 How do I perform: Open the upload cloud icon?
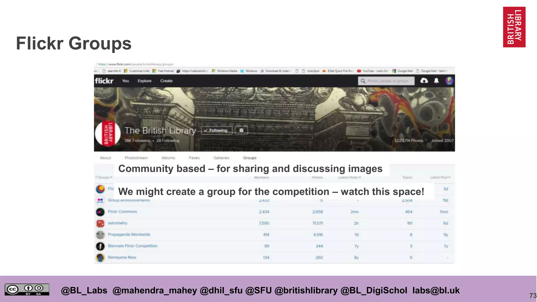click(424, 81)
